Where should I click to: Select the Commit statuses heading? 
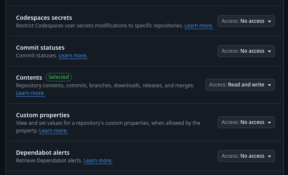coord(40,48)
